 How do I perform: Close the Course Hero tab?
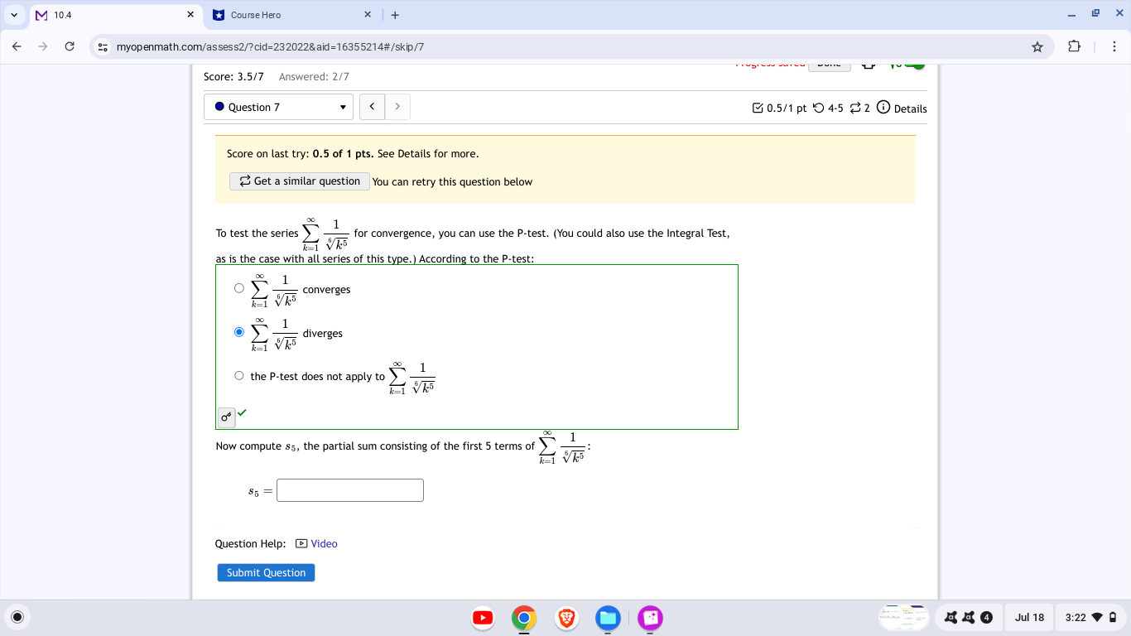[368, 15]
